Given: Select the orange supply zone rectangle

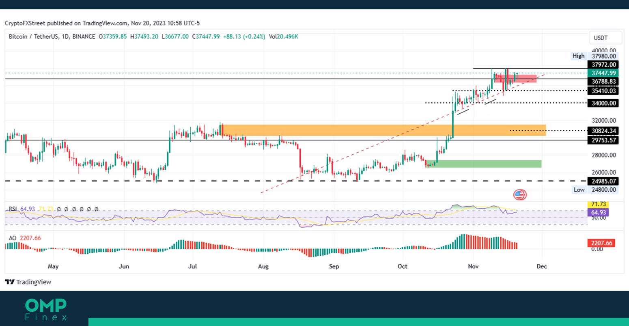Looking at the screenshot, I should pos(384,130).
